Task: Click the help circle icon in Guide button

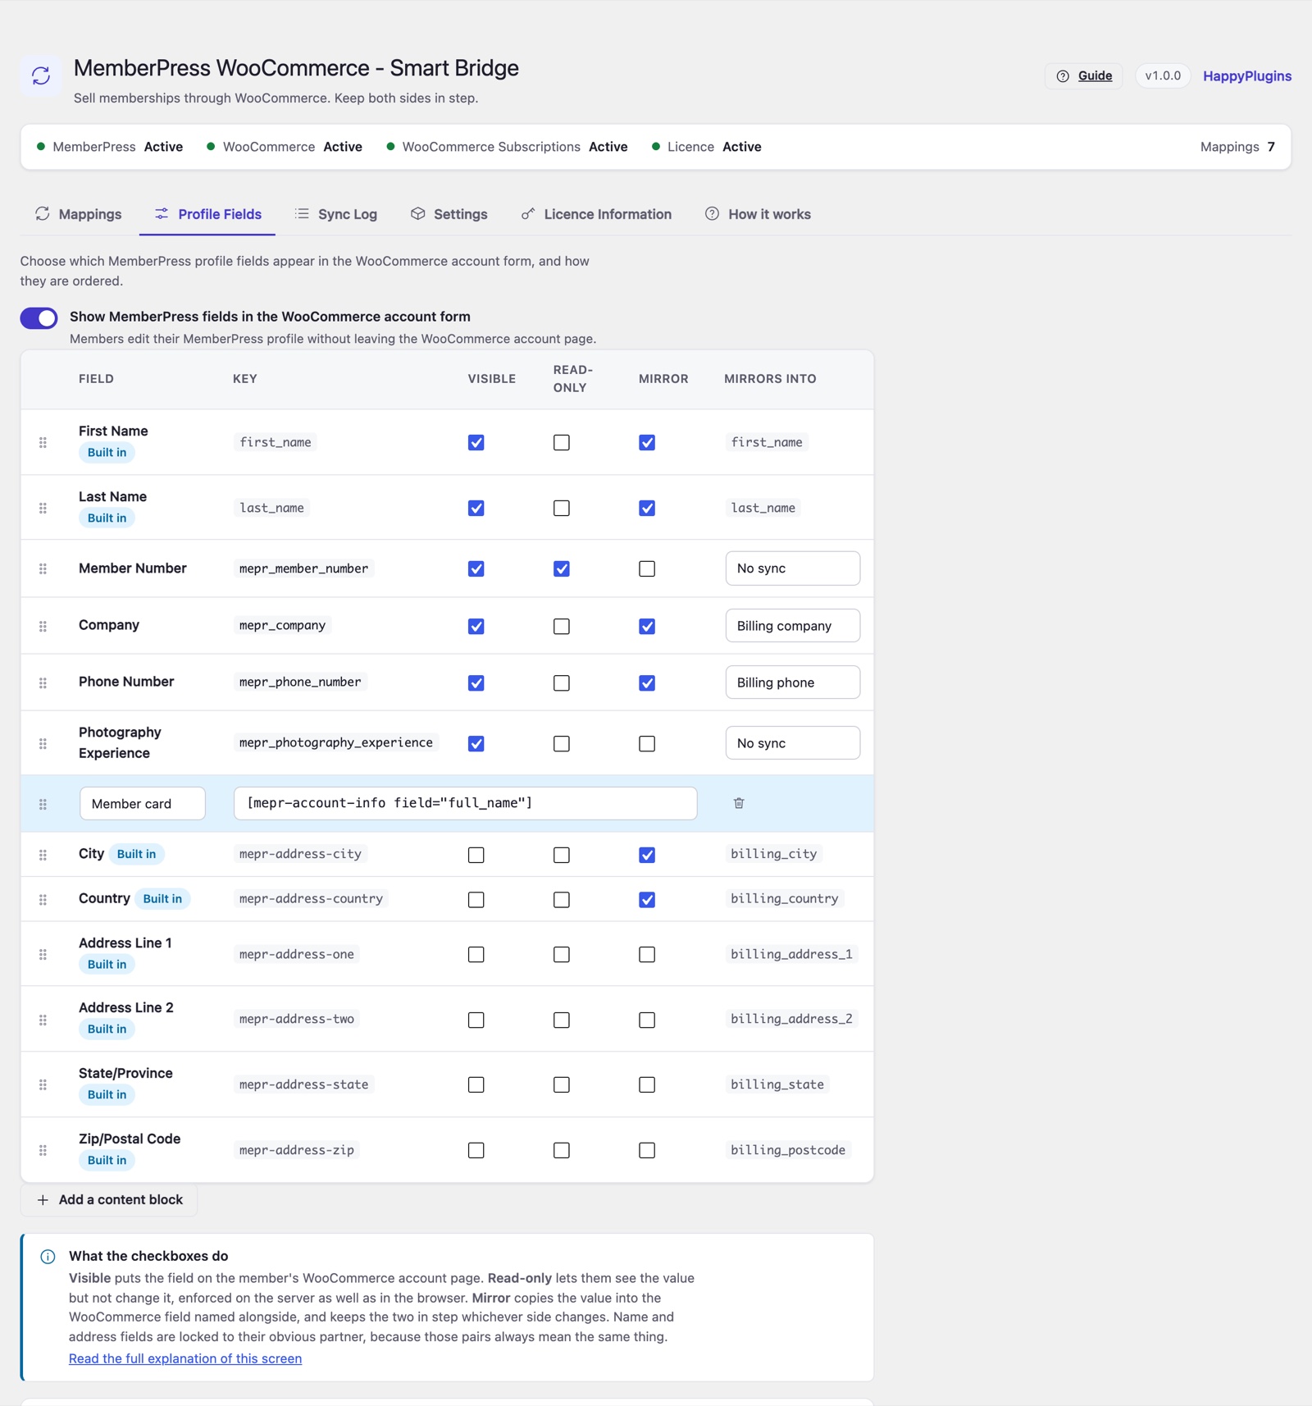Action: point(1063,76)
